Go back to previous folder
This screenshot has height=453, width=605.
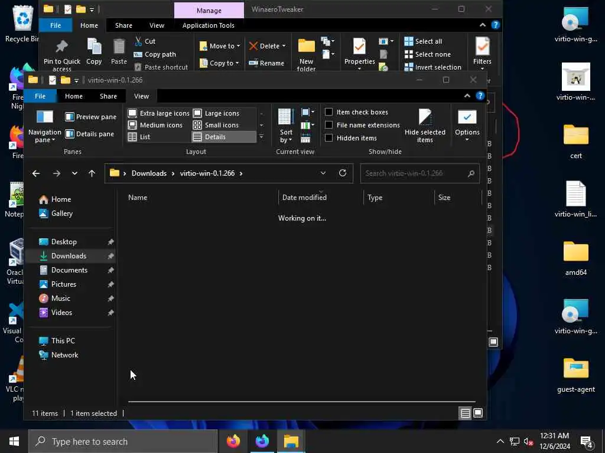pyautogui.click(x=36, y=173)
